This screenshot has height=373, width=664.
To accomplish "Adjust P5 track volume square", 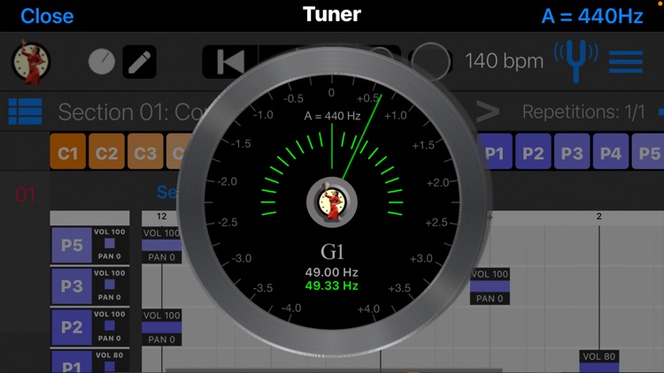I will tap(110, 243).
